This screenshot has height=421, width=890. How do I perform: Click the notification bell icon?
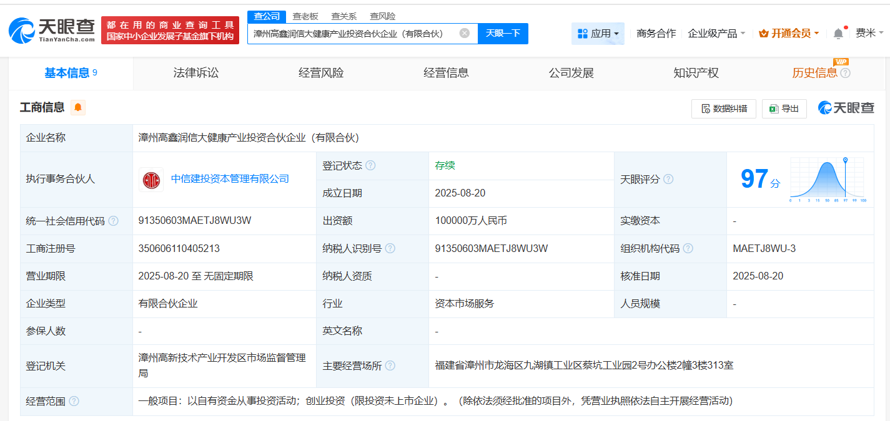(838, 34)
